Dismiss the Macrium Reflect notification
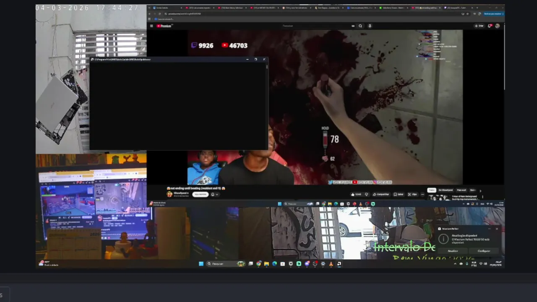Viewport: 537px width, 302px height. point(497,229)
